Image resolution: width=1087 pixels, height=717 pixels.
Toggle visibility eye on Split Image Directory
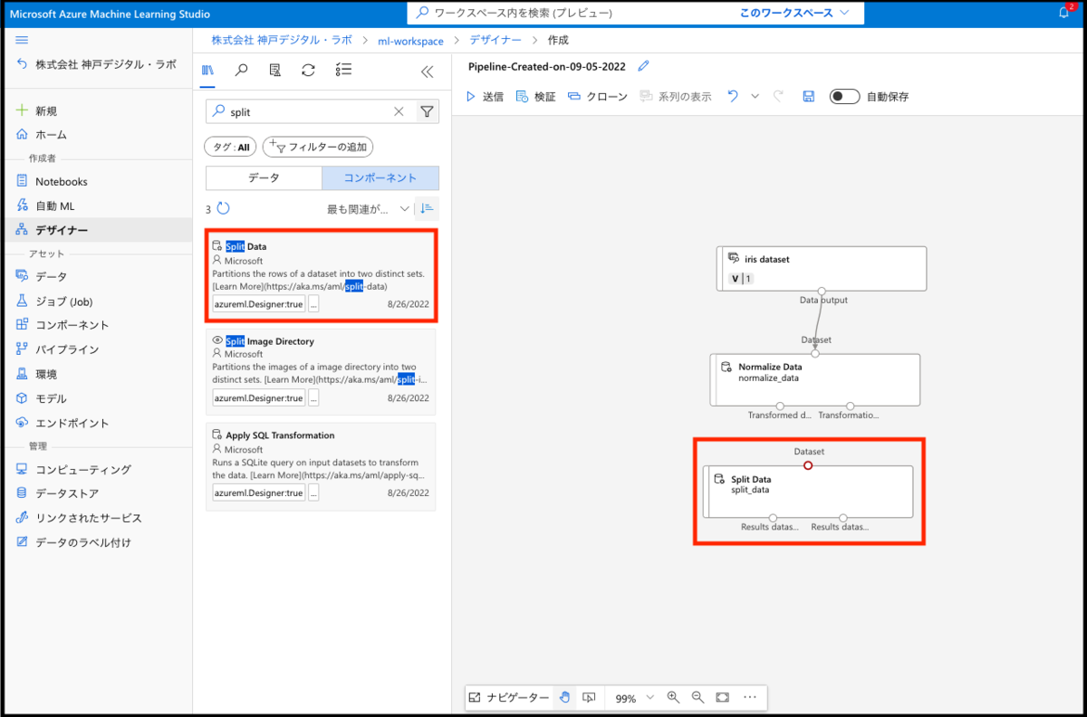[217, 341]
